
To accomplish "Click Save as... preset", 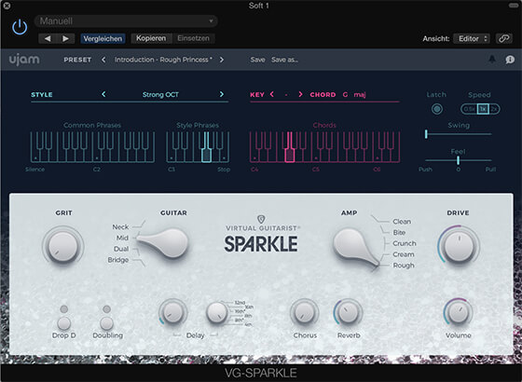I will point(284,60).
